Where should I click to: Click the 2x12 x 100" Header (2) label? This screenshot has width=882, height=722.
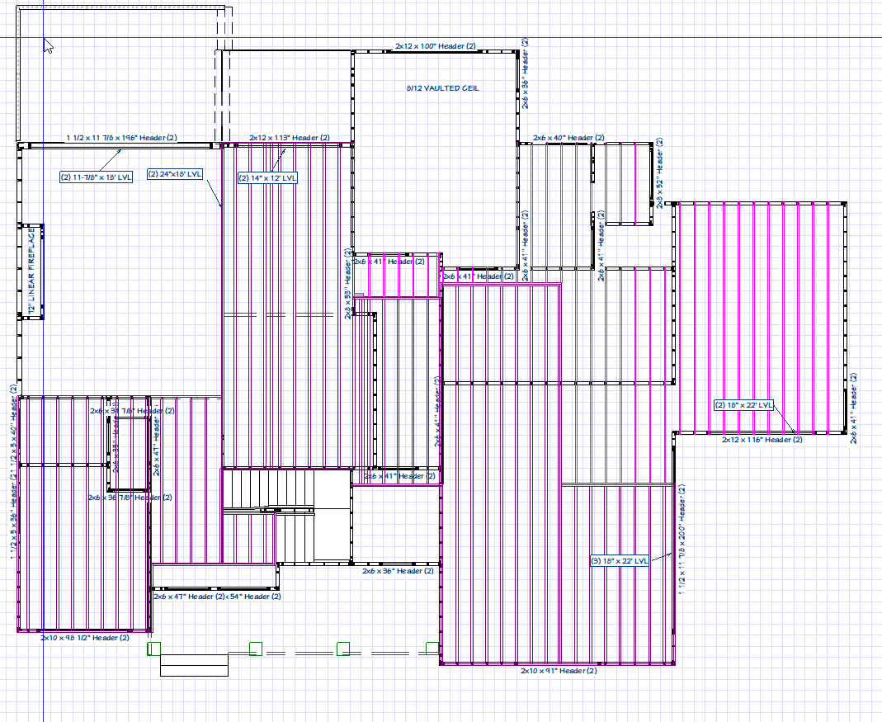click(x=436, y=46)
